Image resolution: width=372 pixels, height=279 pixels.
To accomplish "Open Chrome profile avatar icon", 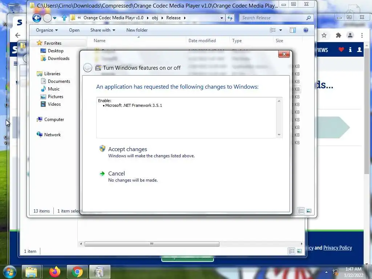I will pos(350,35).
